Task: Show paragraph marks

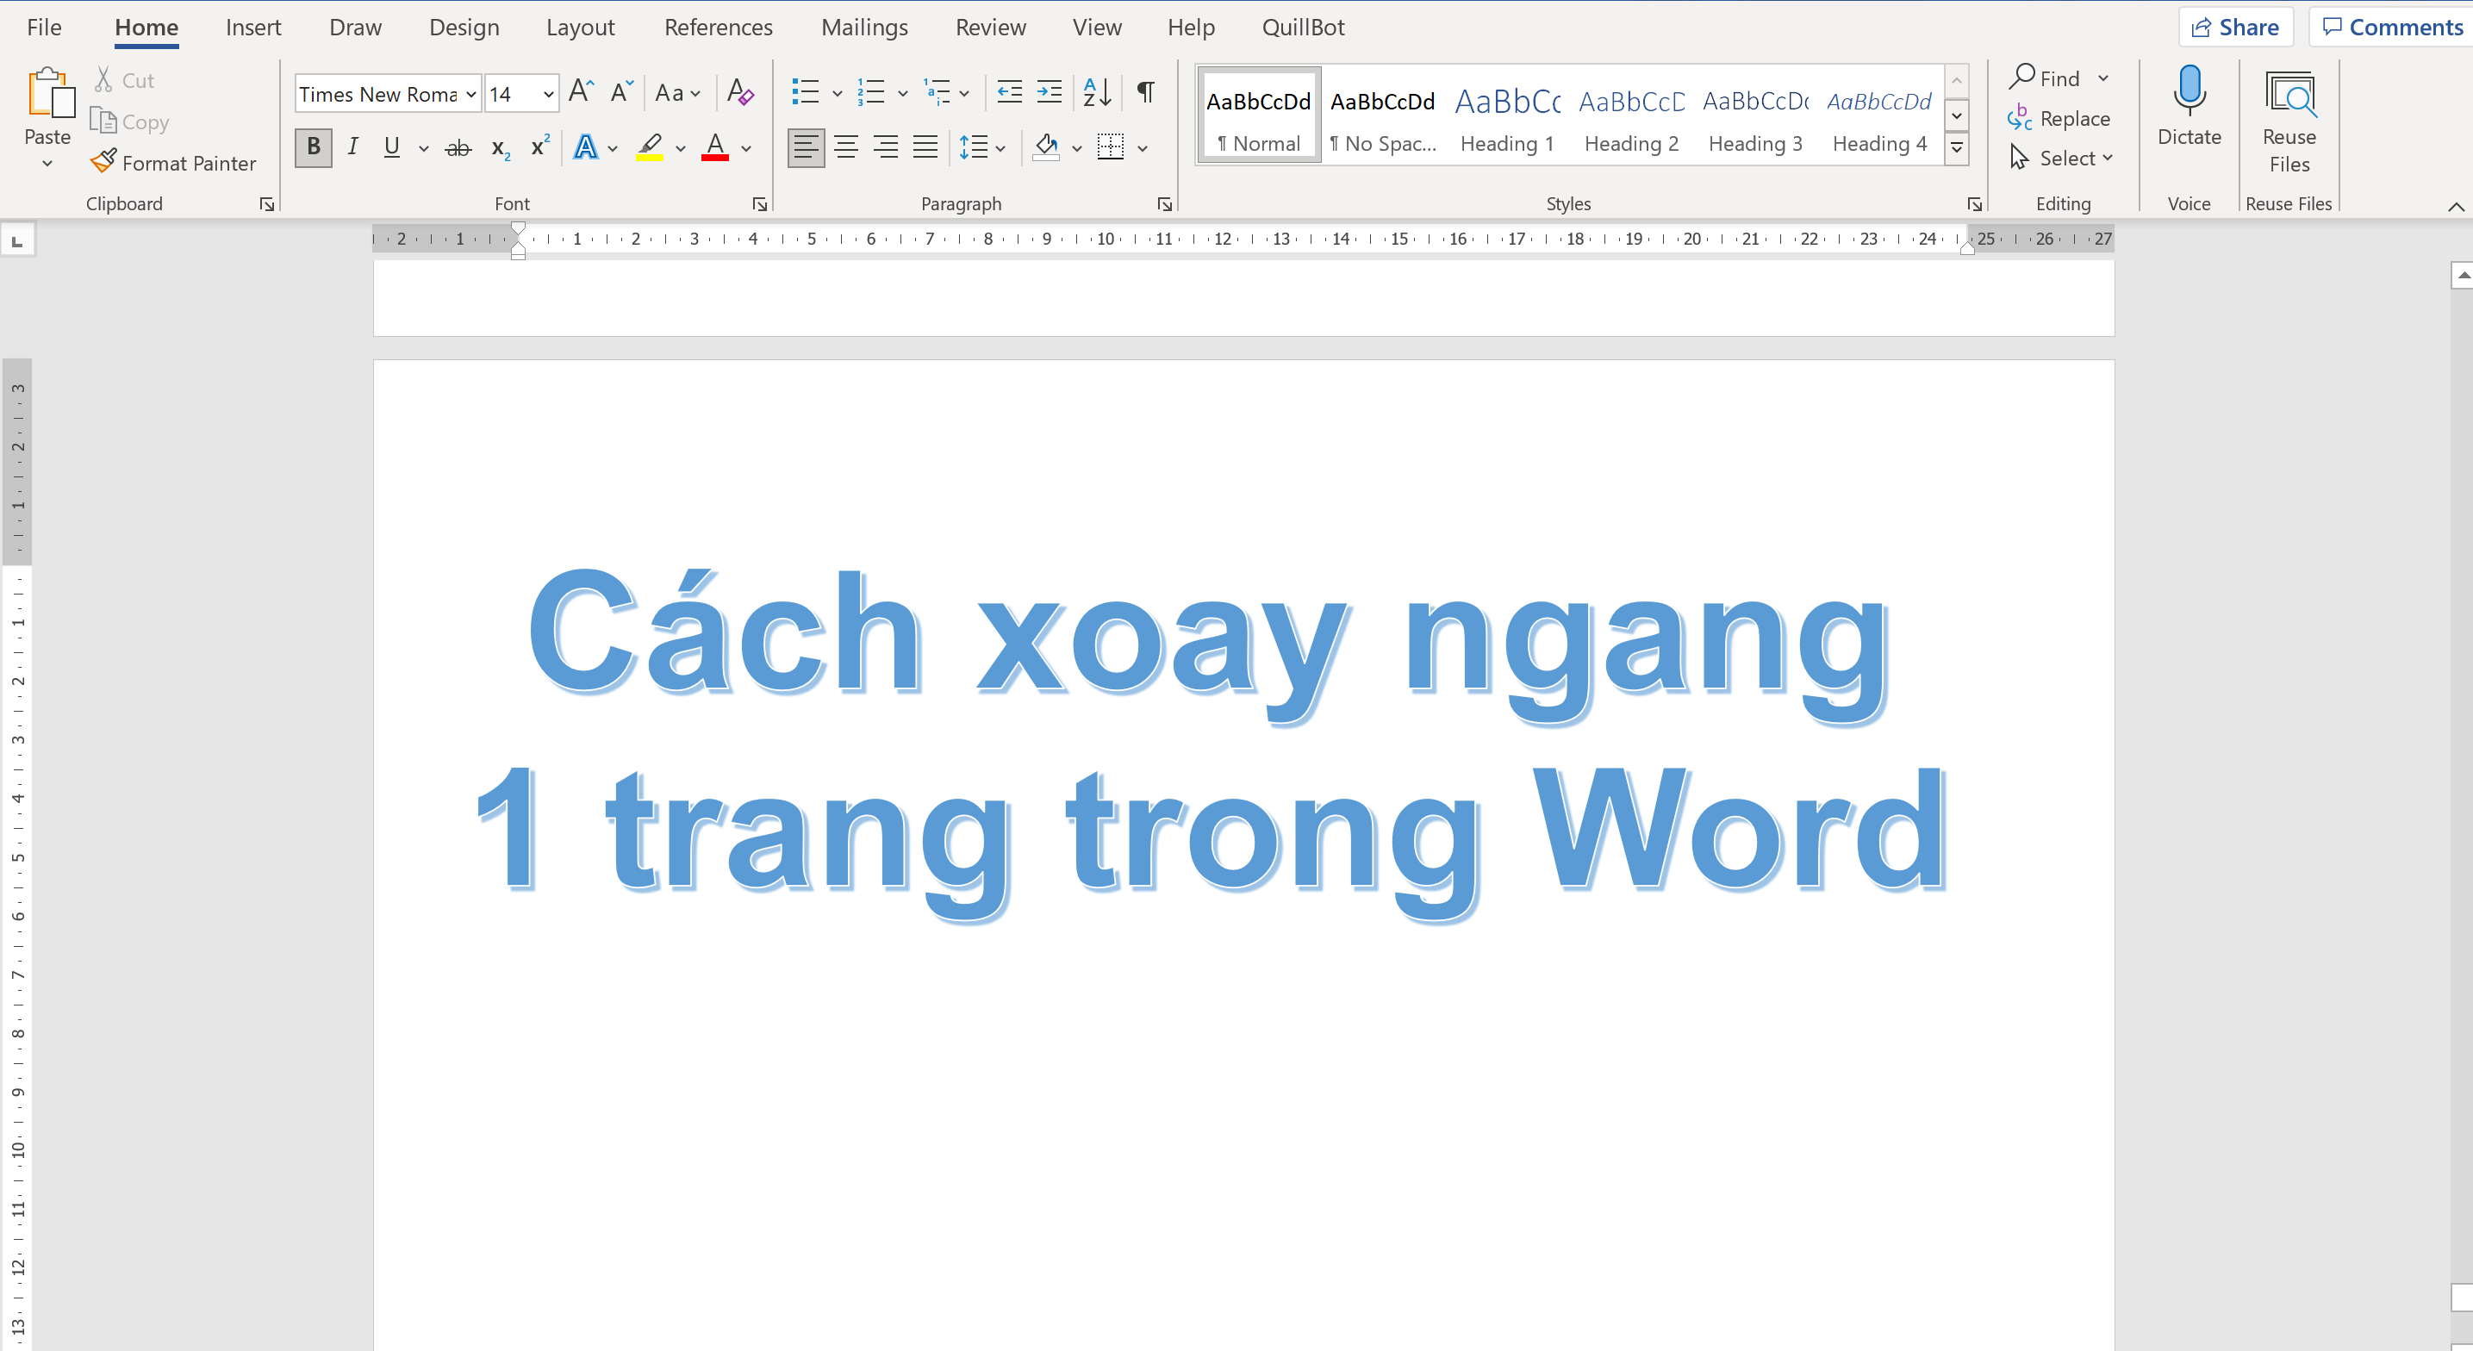Action: [1144, 92]
